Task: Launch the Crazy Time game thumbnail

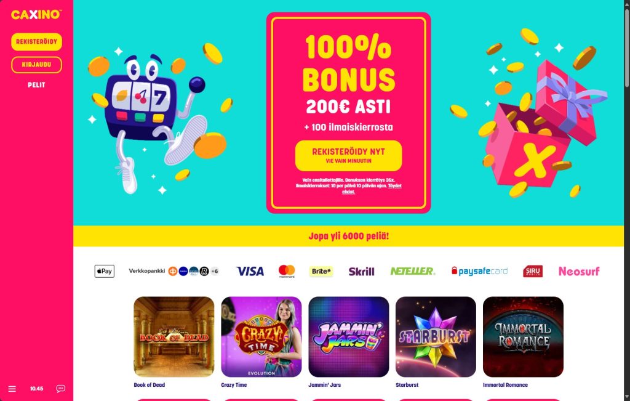Action: tap(261, 337)
